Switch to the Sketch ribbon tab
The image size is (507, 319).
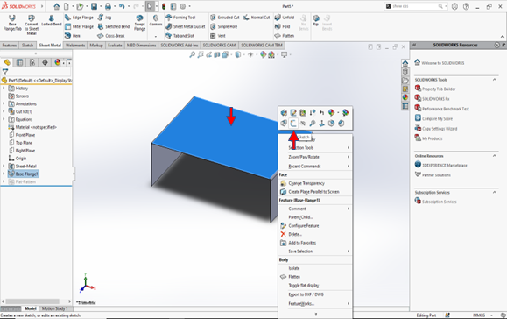[x=27, y=46]
